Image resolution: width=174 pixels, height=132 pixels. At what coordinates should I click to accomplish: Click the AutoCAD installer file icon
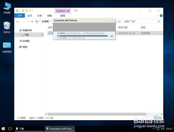point(50,33)
